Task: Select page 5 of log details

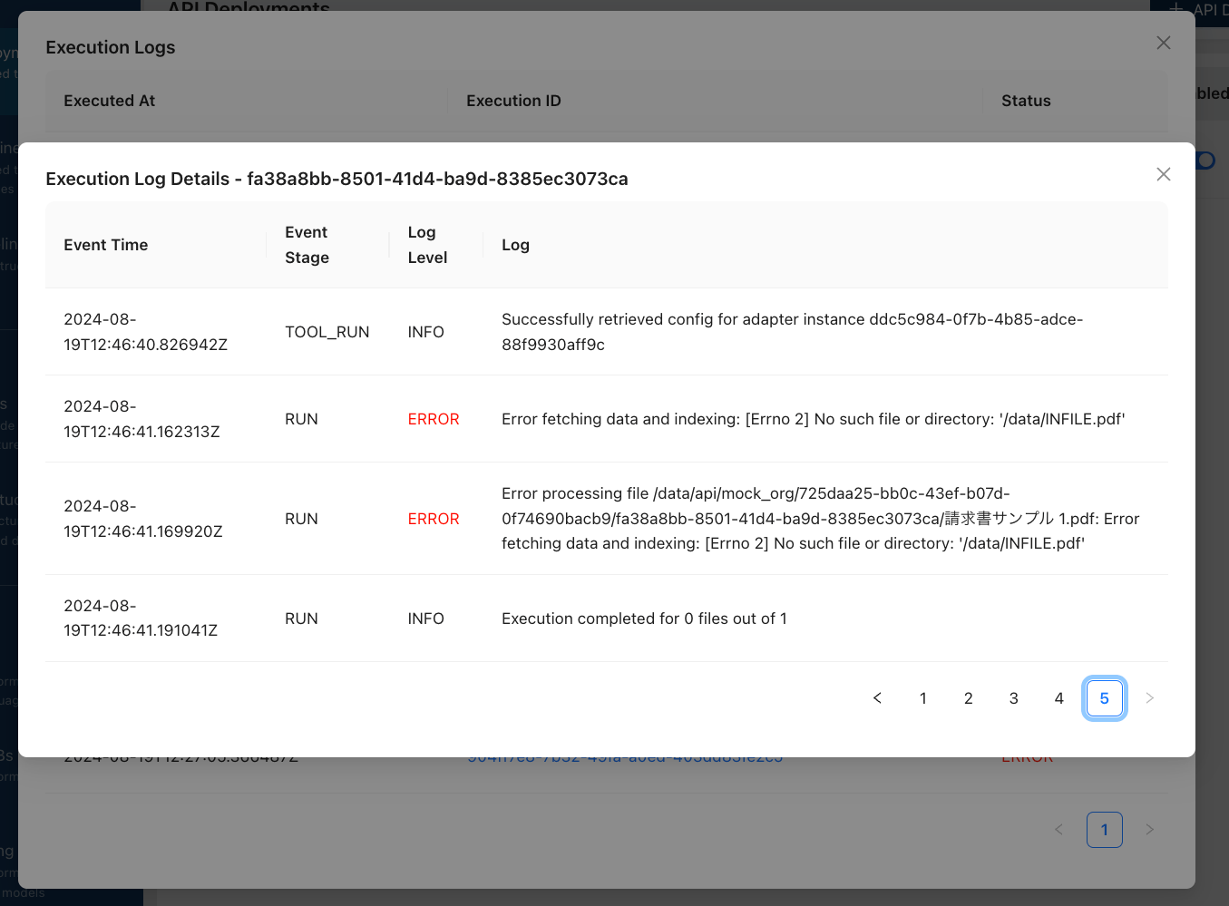Action: [1104, 698]
